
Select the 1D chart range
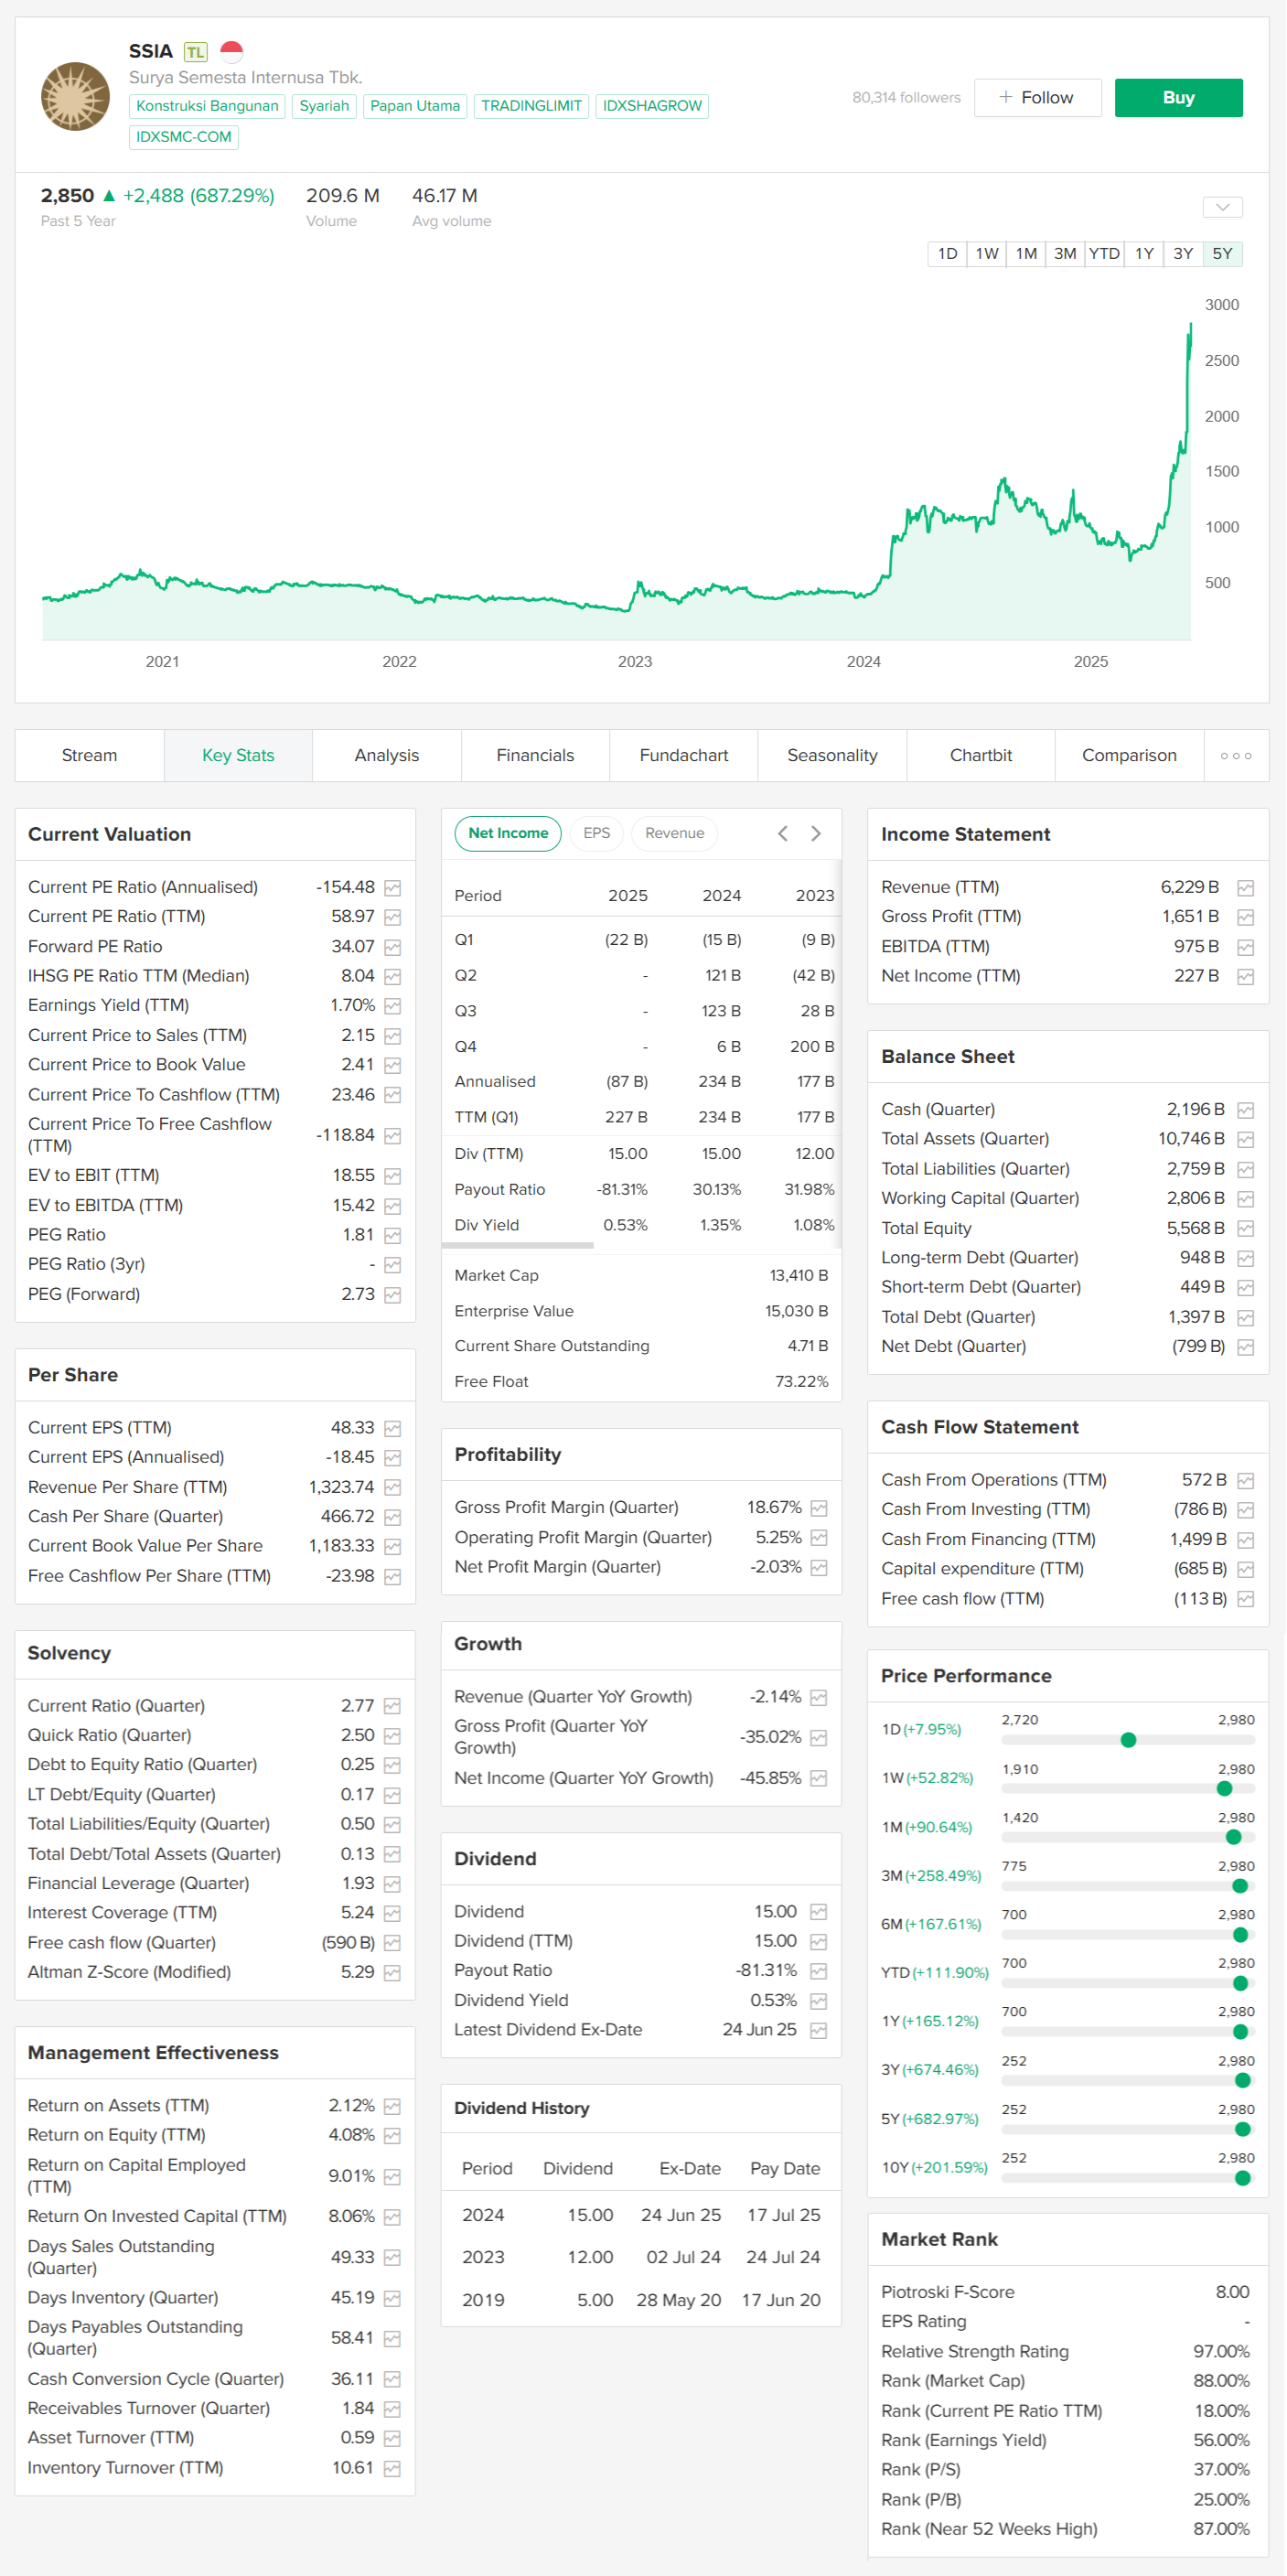click(949, 254)
